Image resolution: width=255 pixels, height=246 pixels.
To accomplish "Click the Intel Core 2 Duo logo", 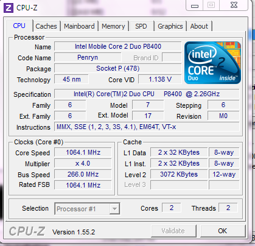I will (212, 63).
